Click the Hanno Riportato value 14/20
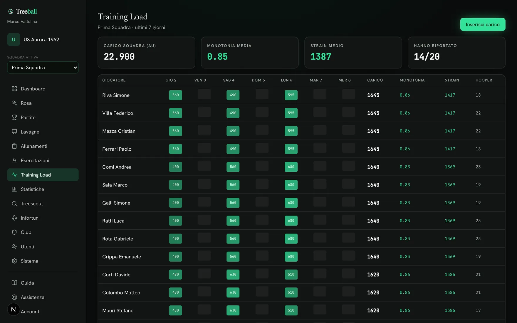Image resolution: width=517 pixels, height=323 pixels. click(x=427, y=57)
